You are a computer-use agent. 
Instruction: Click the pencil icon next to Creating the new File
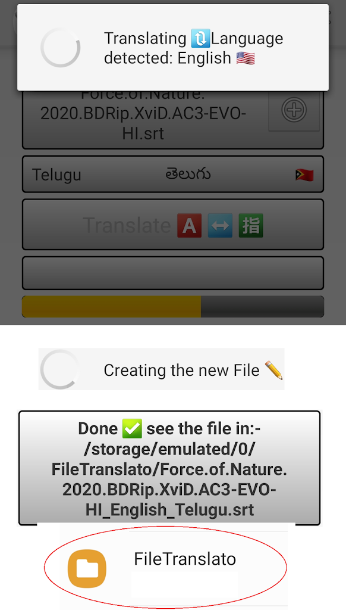(x=274, y=370)
